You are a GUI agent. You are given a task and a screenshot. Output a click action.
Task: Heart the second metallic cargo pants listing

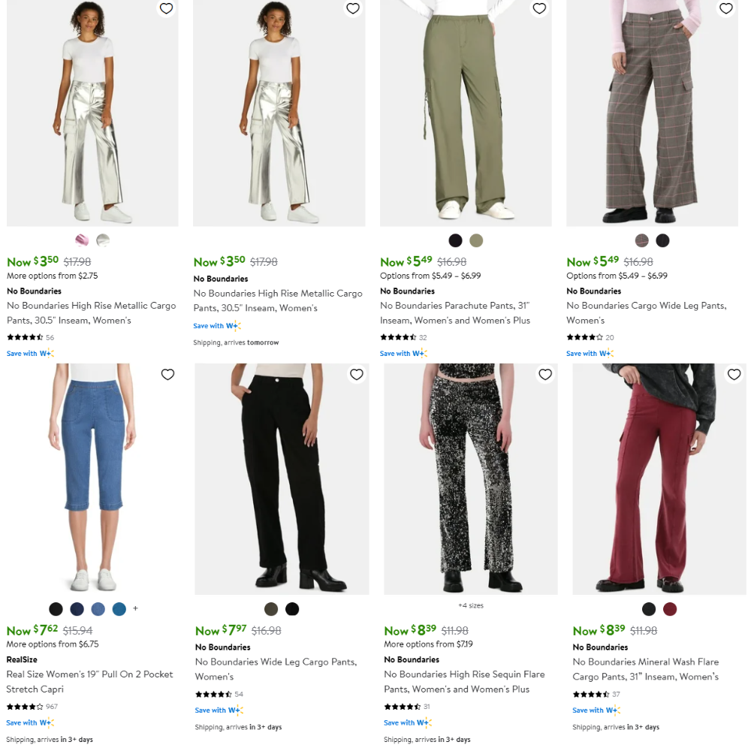353,8
